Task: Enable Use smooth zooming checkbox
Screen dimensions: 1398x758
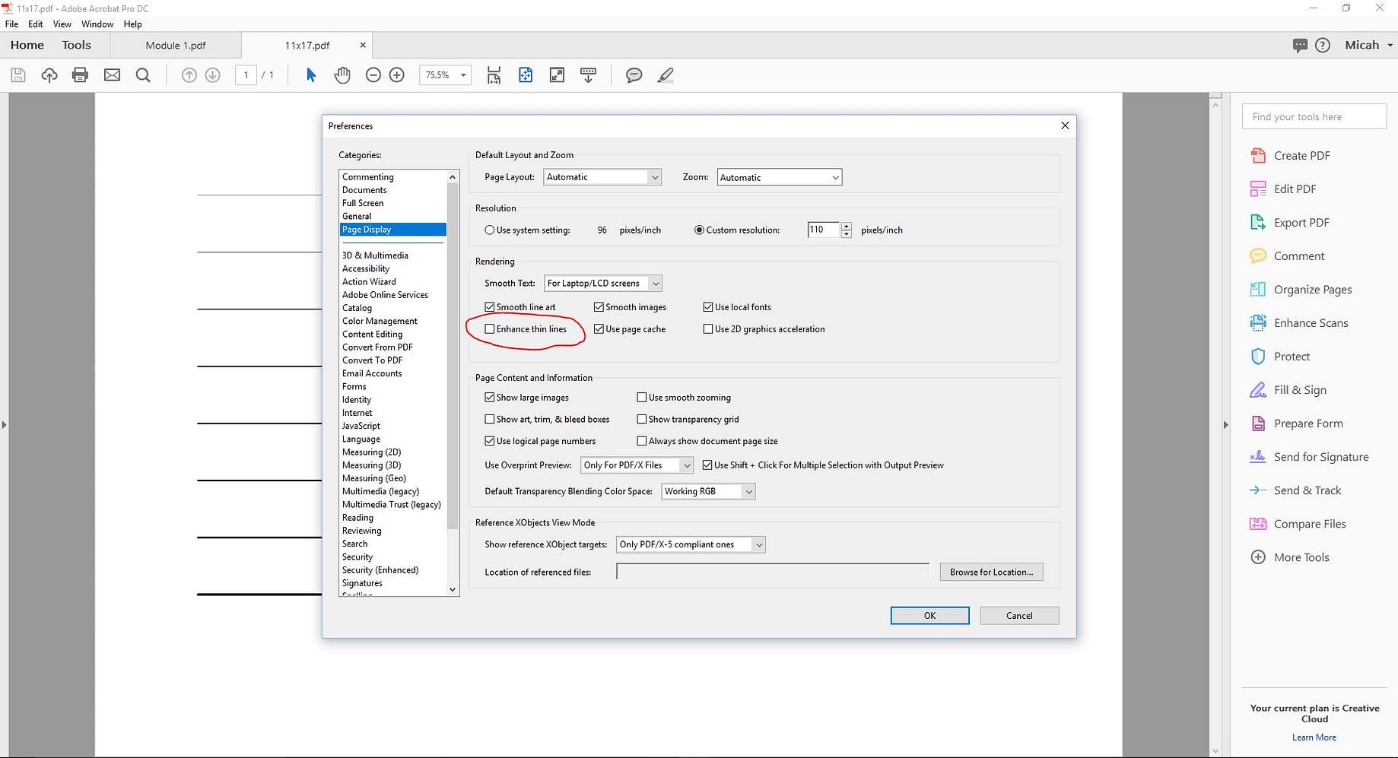Action: coord(642,398)
